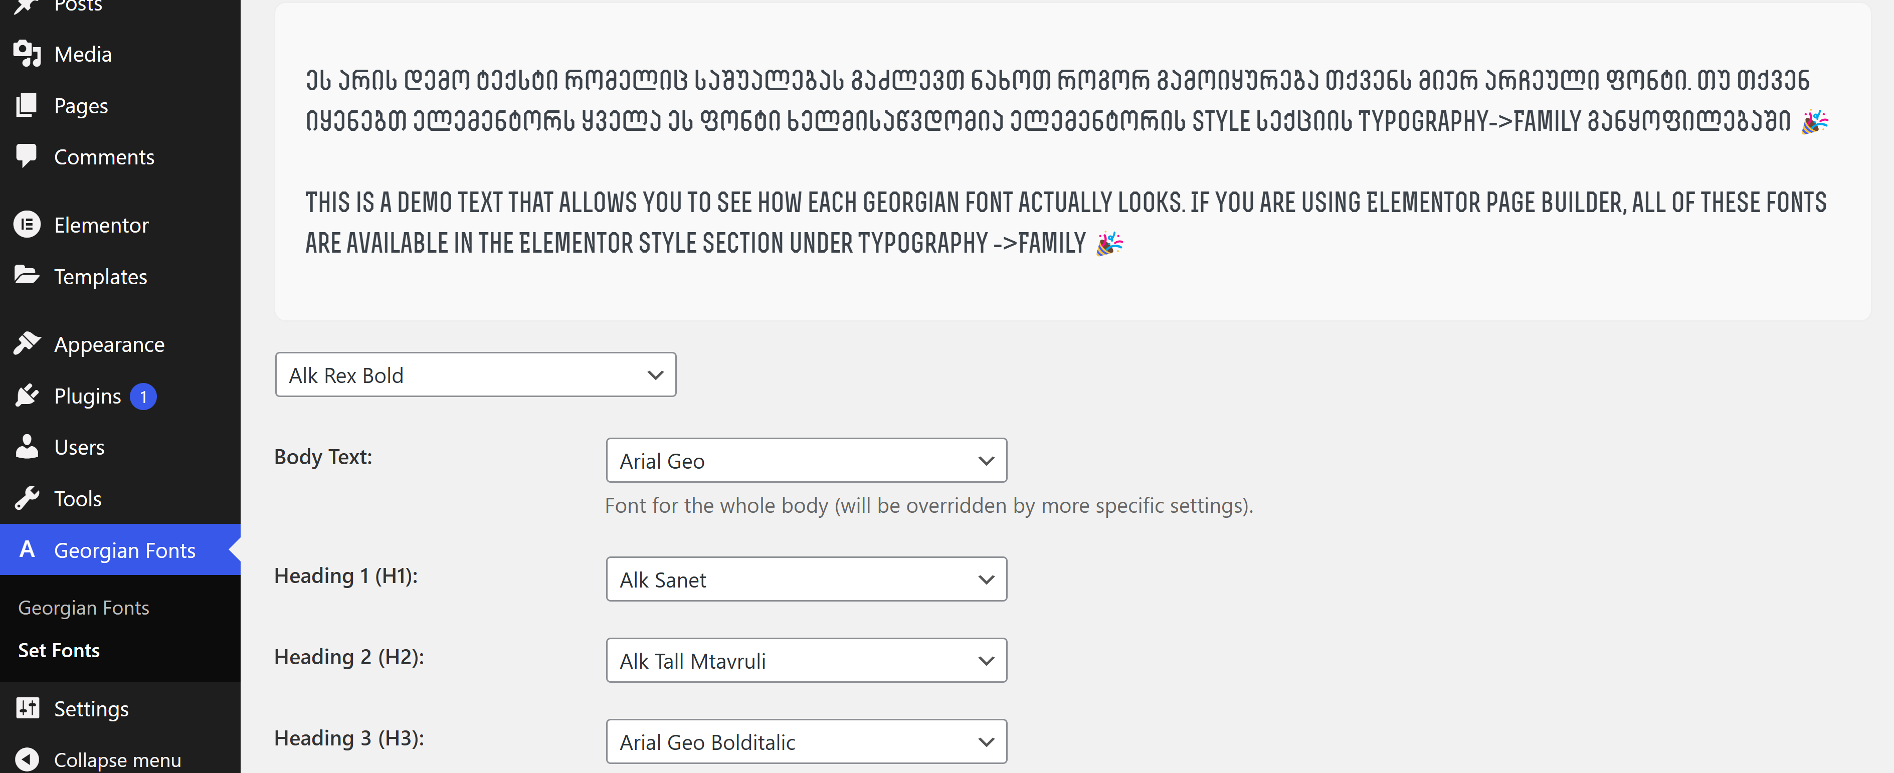The width and height of the screenshot is (1894, 773).
Task: Click the Collapse menu arrow icon
Action: (27, 759)
